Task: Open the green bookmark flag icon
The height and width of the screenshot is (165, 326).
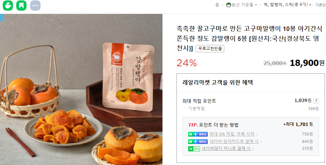Action: click(21, 6)
